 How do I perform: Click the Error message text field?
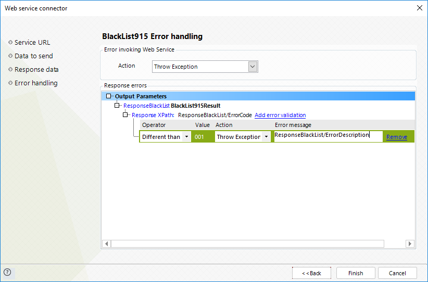[328, 136]
